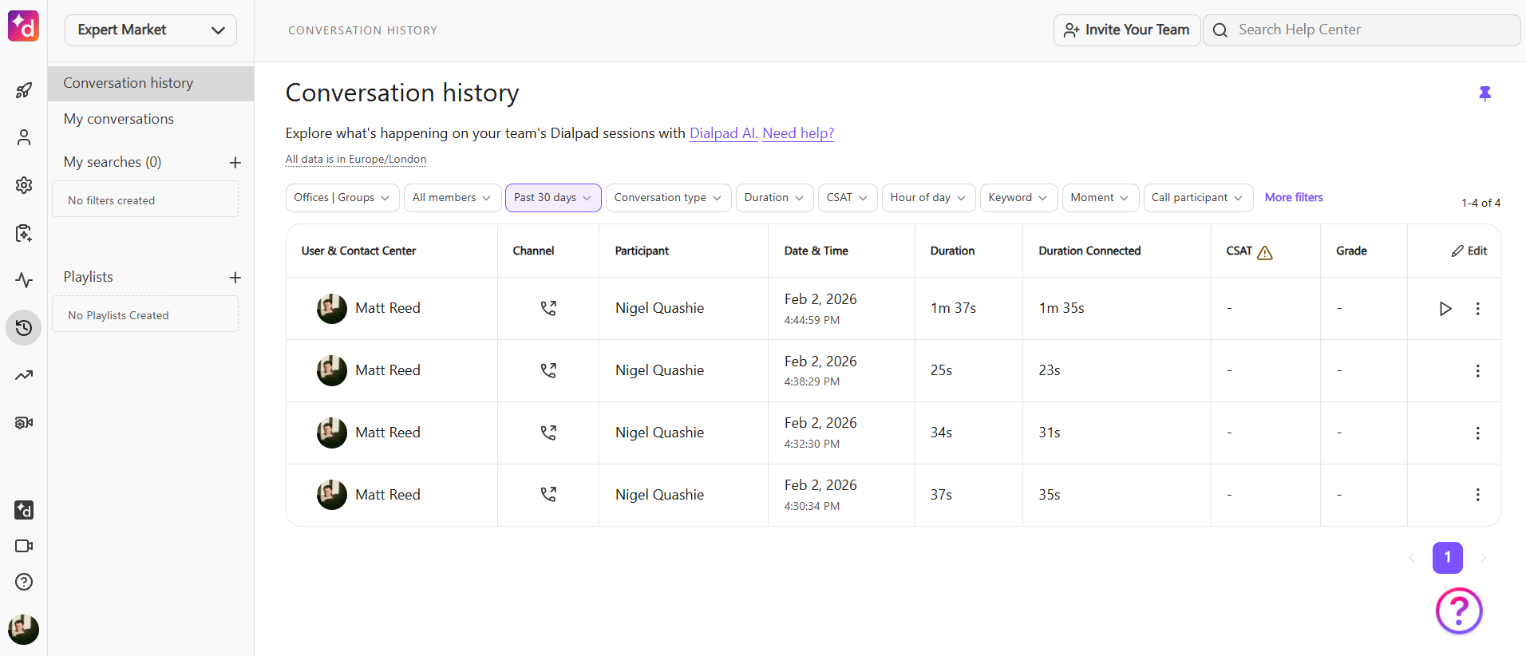Click page 1 pagination button

(x=1448, y=558)
